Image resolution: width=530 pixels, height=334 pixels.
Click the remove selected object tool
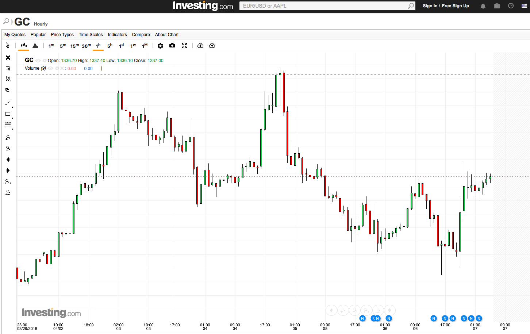click(x=8, y=68)
